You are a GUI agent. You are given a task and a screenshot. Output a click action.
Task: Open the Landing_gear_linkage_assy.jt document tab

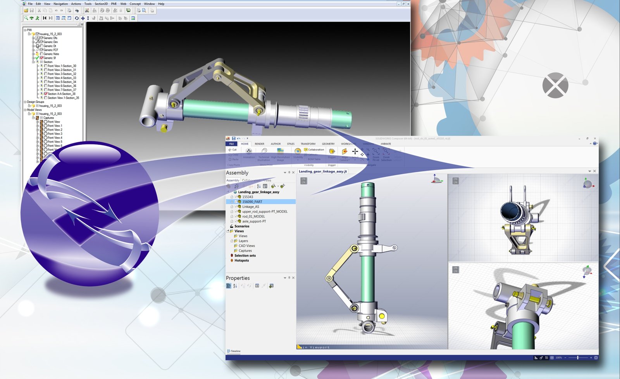tap(323, 171)
